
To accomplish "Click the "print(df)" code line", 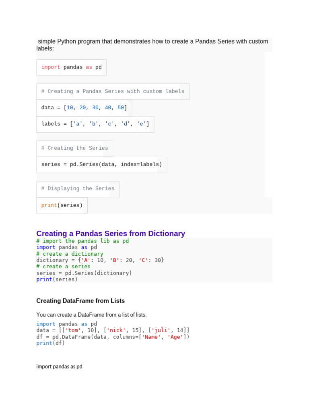I will tap(50, 343).
